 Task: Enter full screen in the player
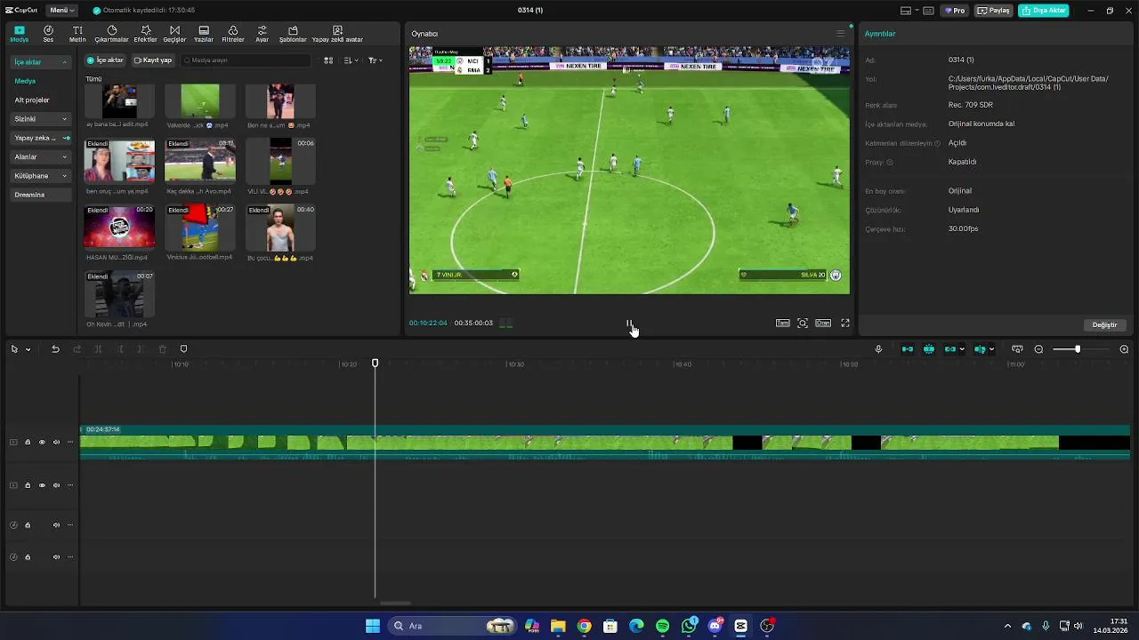(x=845, y=324)
